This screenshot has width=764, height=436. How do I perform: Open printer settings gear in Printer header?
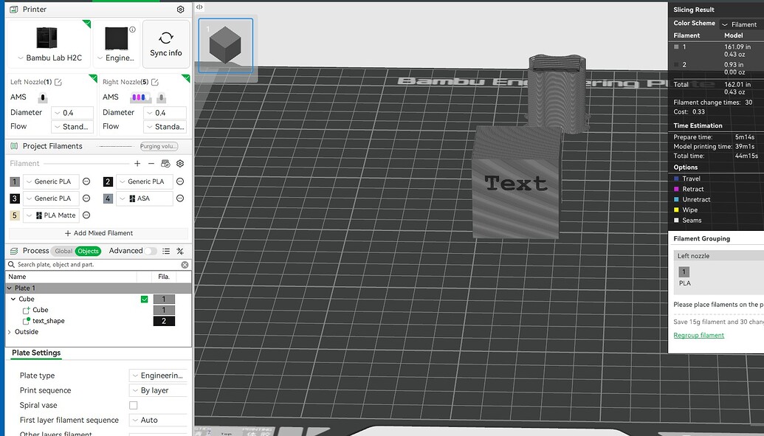(180, 10)
